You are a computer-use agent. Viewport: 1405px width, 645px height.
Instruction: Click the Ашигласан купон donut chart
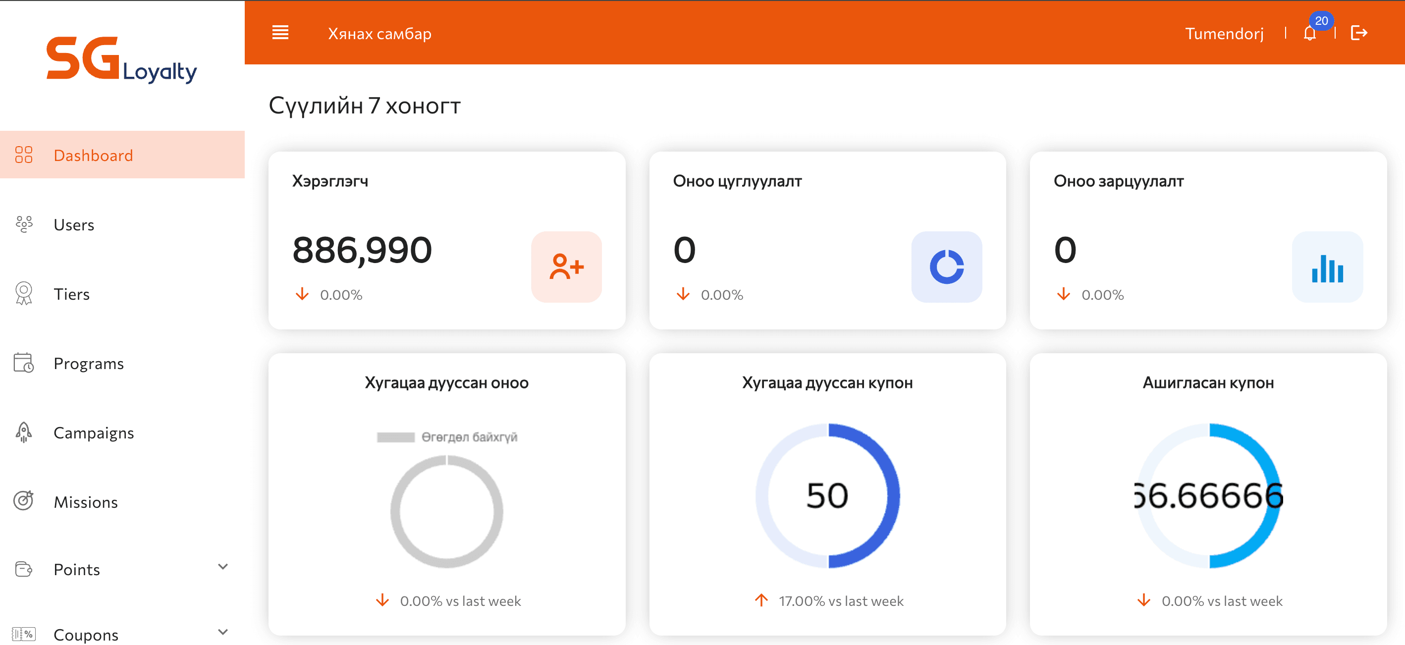point(1208,495)
